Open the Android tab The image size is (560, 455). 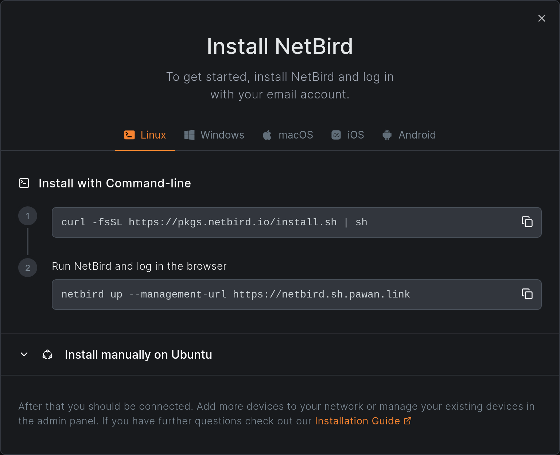417,135
